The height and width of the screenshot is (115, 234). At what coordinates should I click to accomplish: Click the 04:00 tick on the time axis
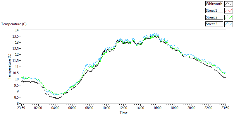56,108
